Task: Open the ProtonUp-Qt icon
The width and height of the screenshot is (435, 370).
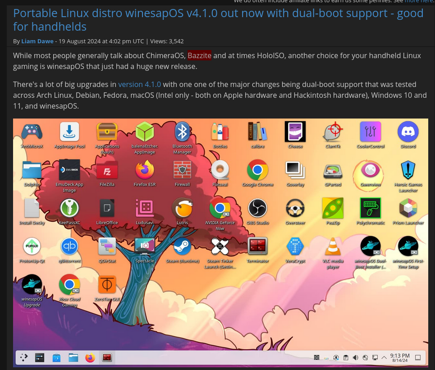Action: 32,246
